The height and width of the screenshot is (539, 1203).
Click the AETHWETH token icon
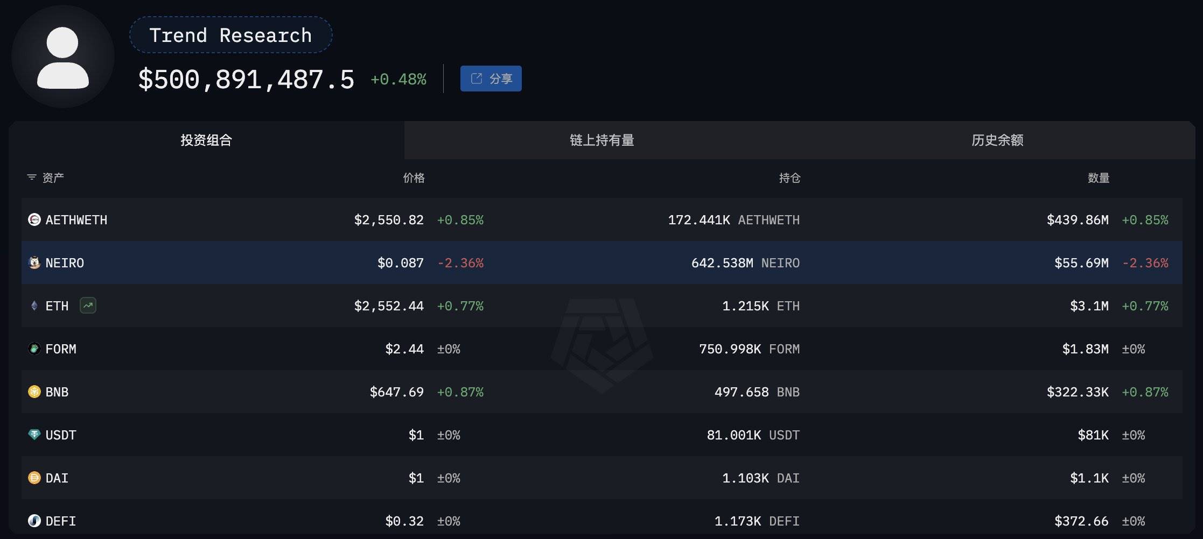pyautogui.click(x=34, y=219)
